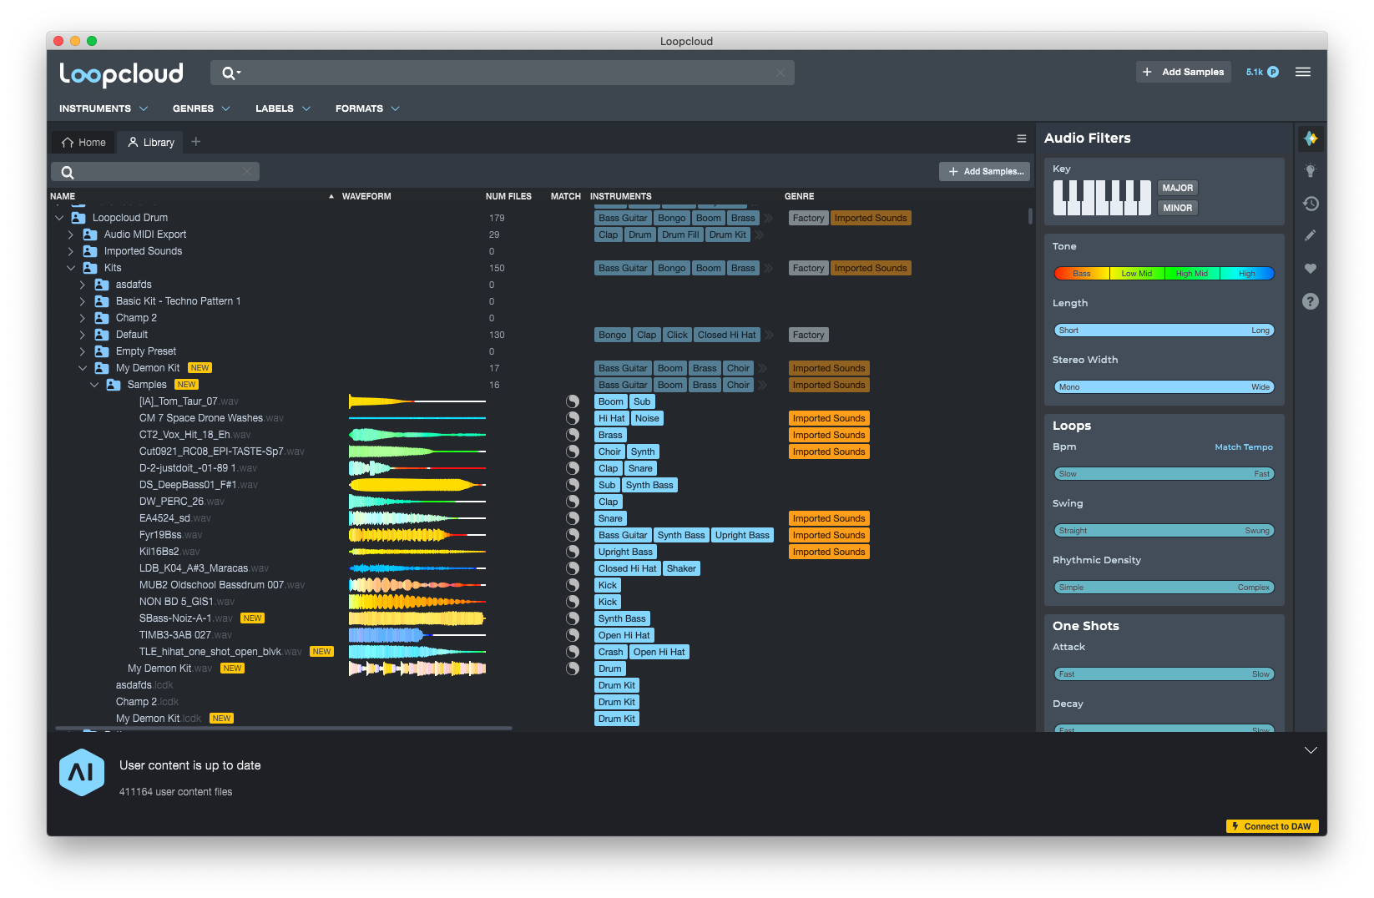This screenshot has width=1374, height=898.
Task: Click match icon for EA4524_sd.wav
Action: pos(573,518)
